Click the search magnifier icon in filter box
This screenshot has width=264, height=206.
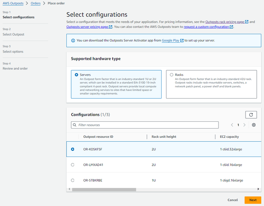coord(74,125)
